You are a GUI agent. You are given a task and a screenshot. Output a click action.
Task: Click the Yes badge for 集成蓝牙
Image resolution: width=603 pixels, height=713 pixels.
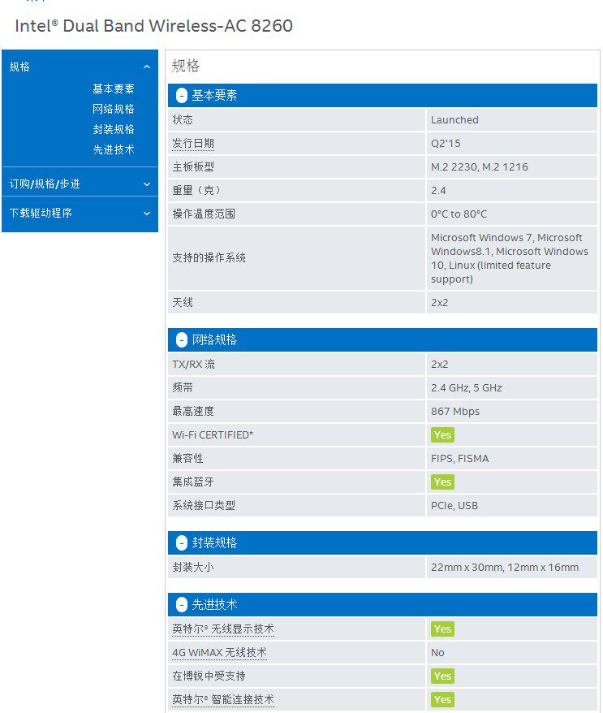(x=442, y=482)
